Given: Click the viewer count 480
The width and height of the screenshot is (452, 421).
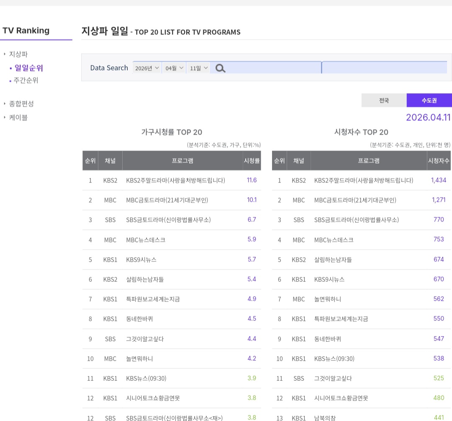Looking at the screenshot, I should (439, 398).
